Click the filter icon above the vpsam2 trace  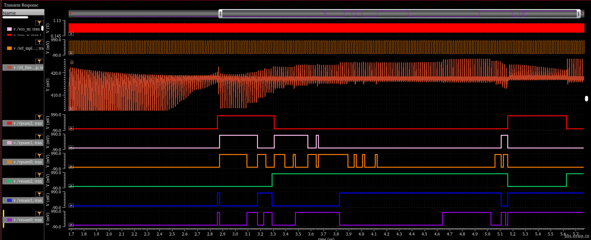(x=39, y=117)
